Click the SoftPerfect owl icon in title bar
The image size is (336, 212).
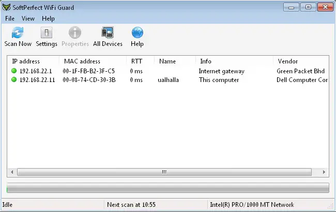pyautogui.click(x=6, y=7)
